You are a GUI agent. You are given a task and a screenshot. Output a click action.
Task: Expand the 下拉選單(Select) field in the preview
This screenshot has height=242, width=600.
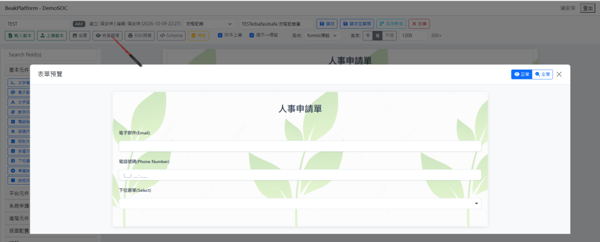point(300,203)
